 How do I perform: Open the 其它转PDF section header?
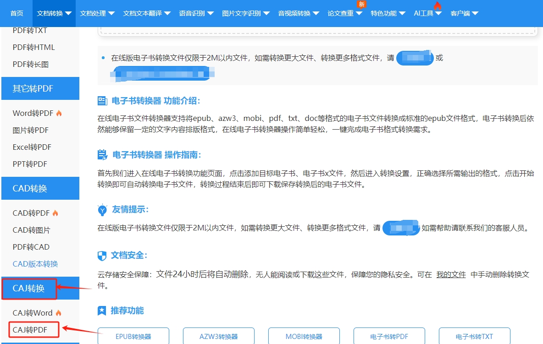[40, 88]
